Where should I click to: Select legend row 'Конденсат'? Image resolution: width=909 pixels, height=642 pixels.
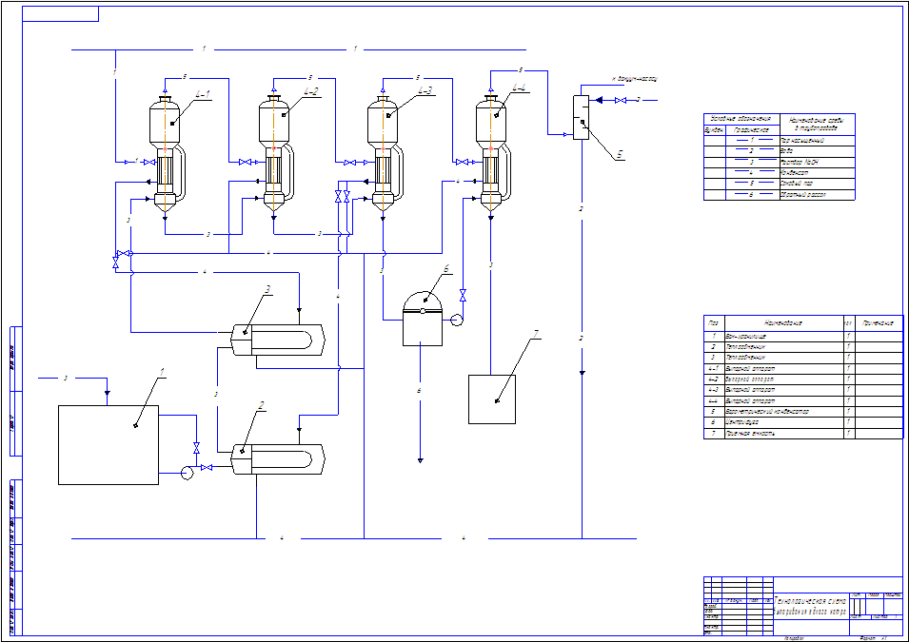[x=780, y=173]
